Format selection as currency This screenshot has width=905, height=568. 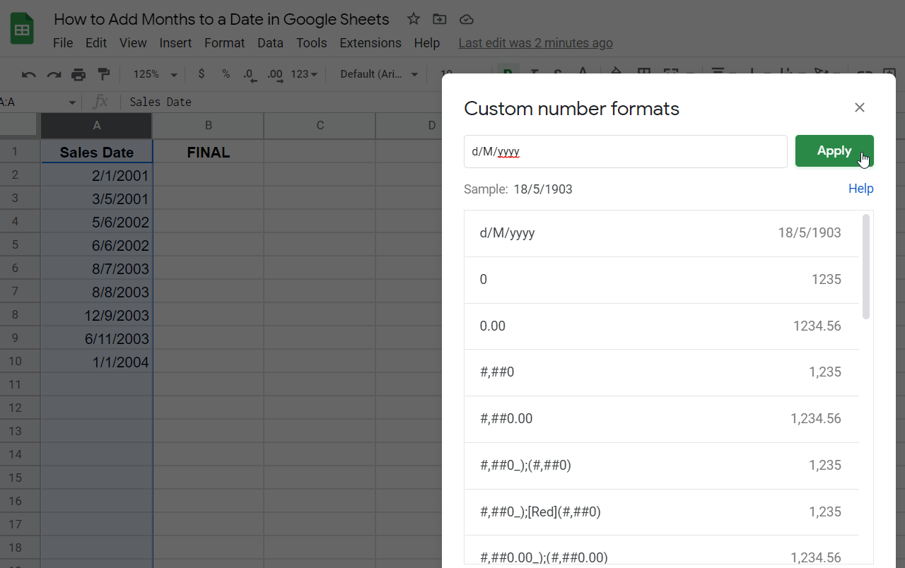201,74
